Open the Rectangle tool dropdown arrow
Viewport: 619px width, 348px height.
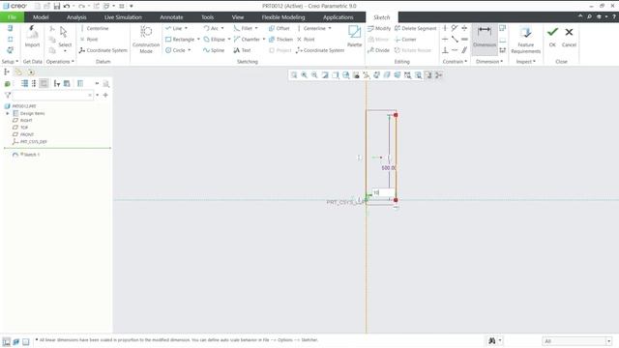click(x=198, y=40)
